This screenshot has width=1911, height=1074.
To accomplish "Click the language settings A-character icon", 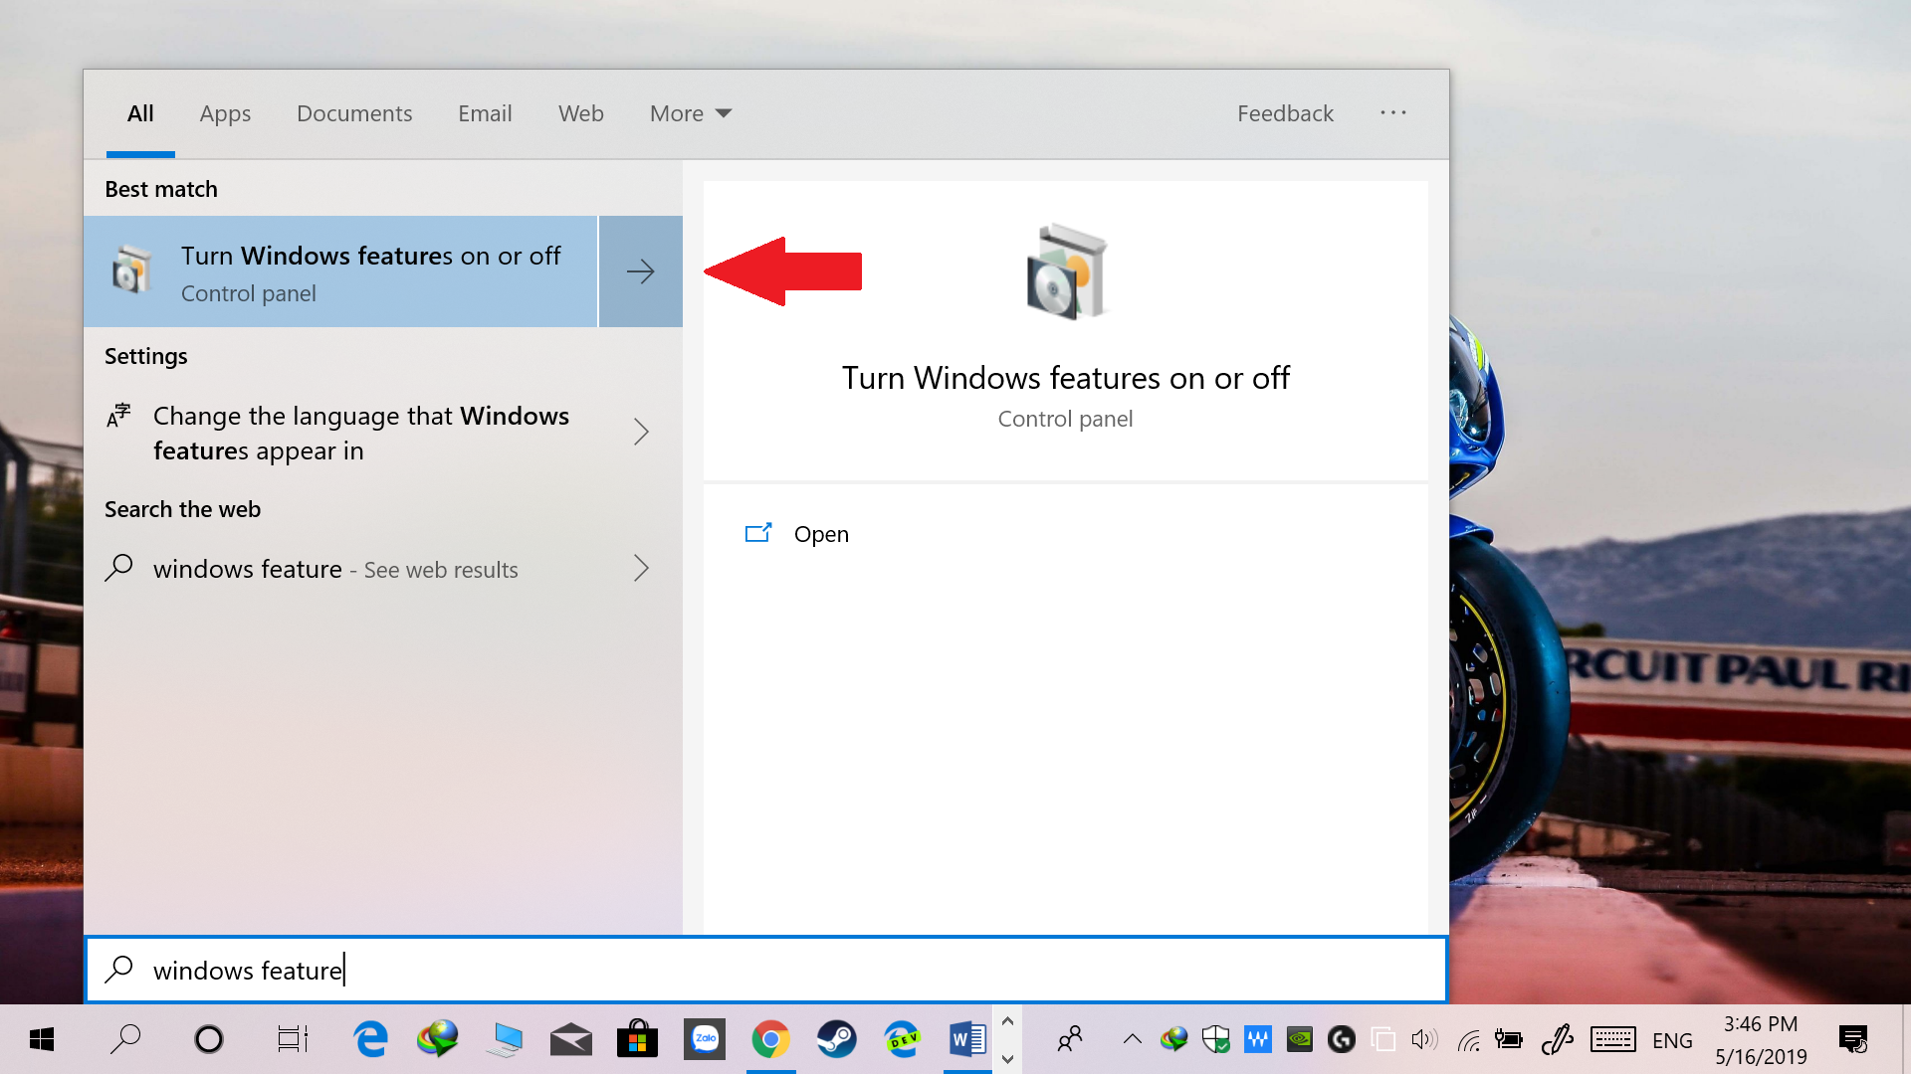I will [118, 416].
